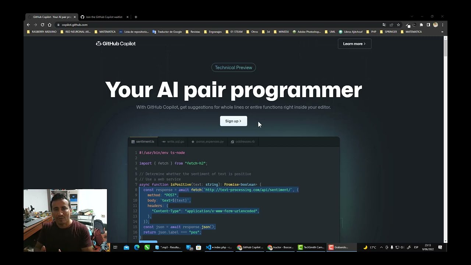The image size is (471, 265).
Task: Close the Join the GitHub Copilot waitlist tab
Action: (x=127, y=17)
